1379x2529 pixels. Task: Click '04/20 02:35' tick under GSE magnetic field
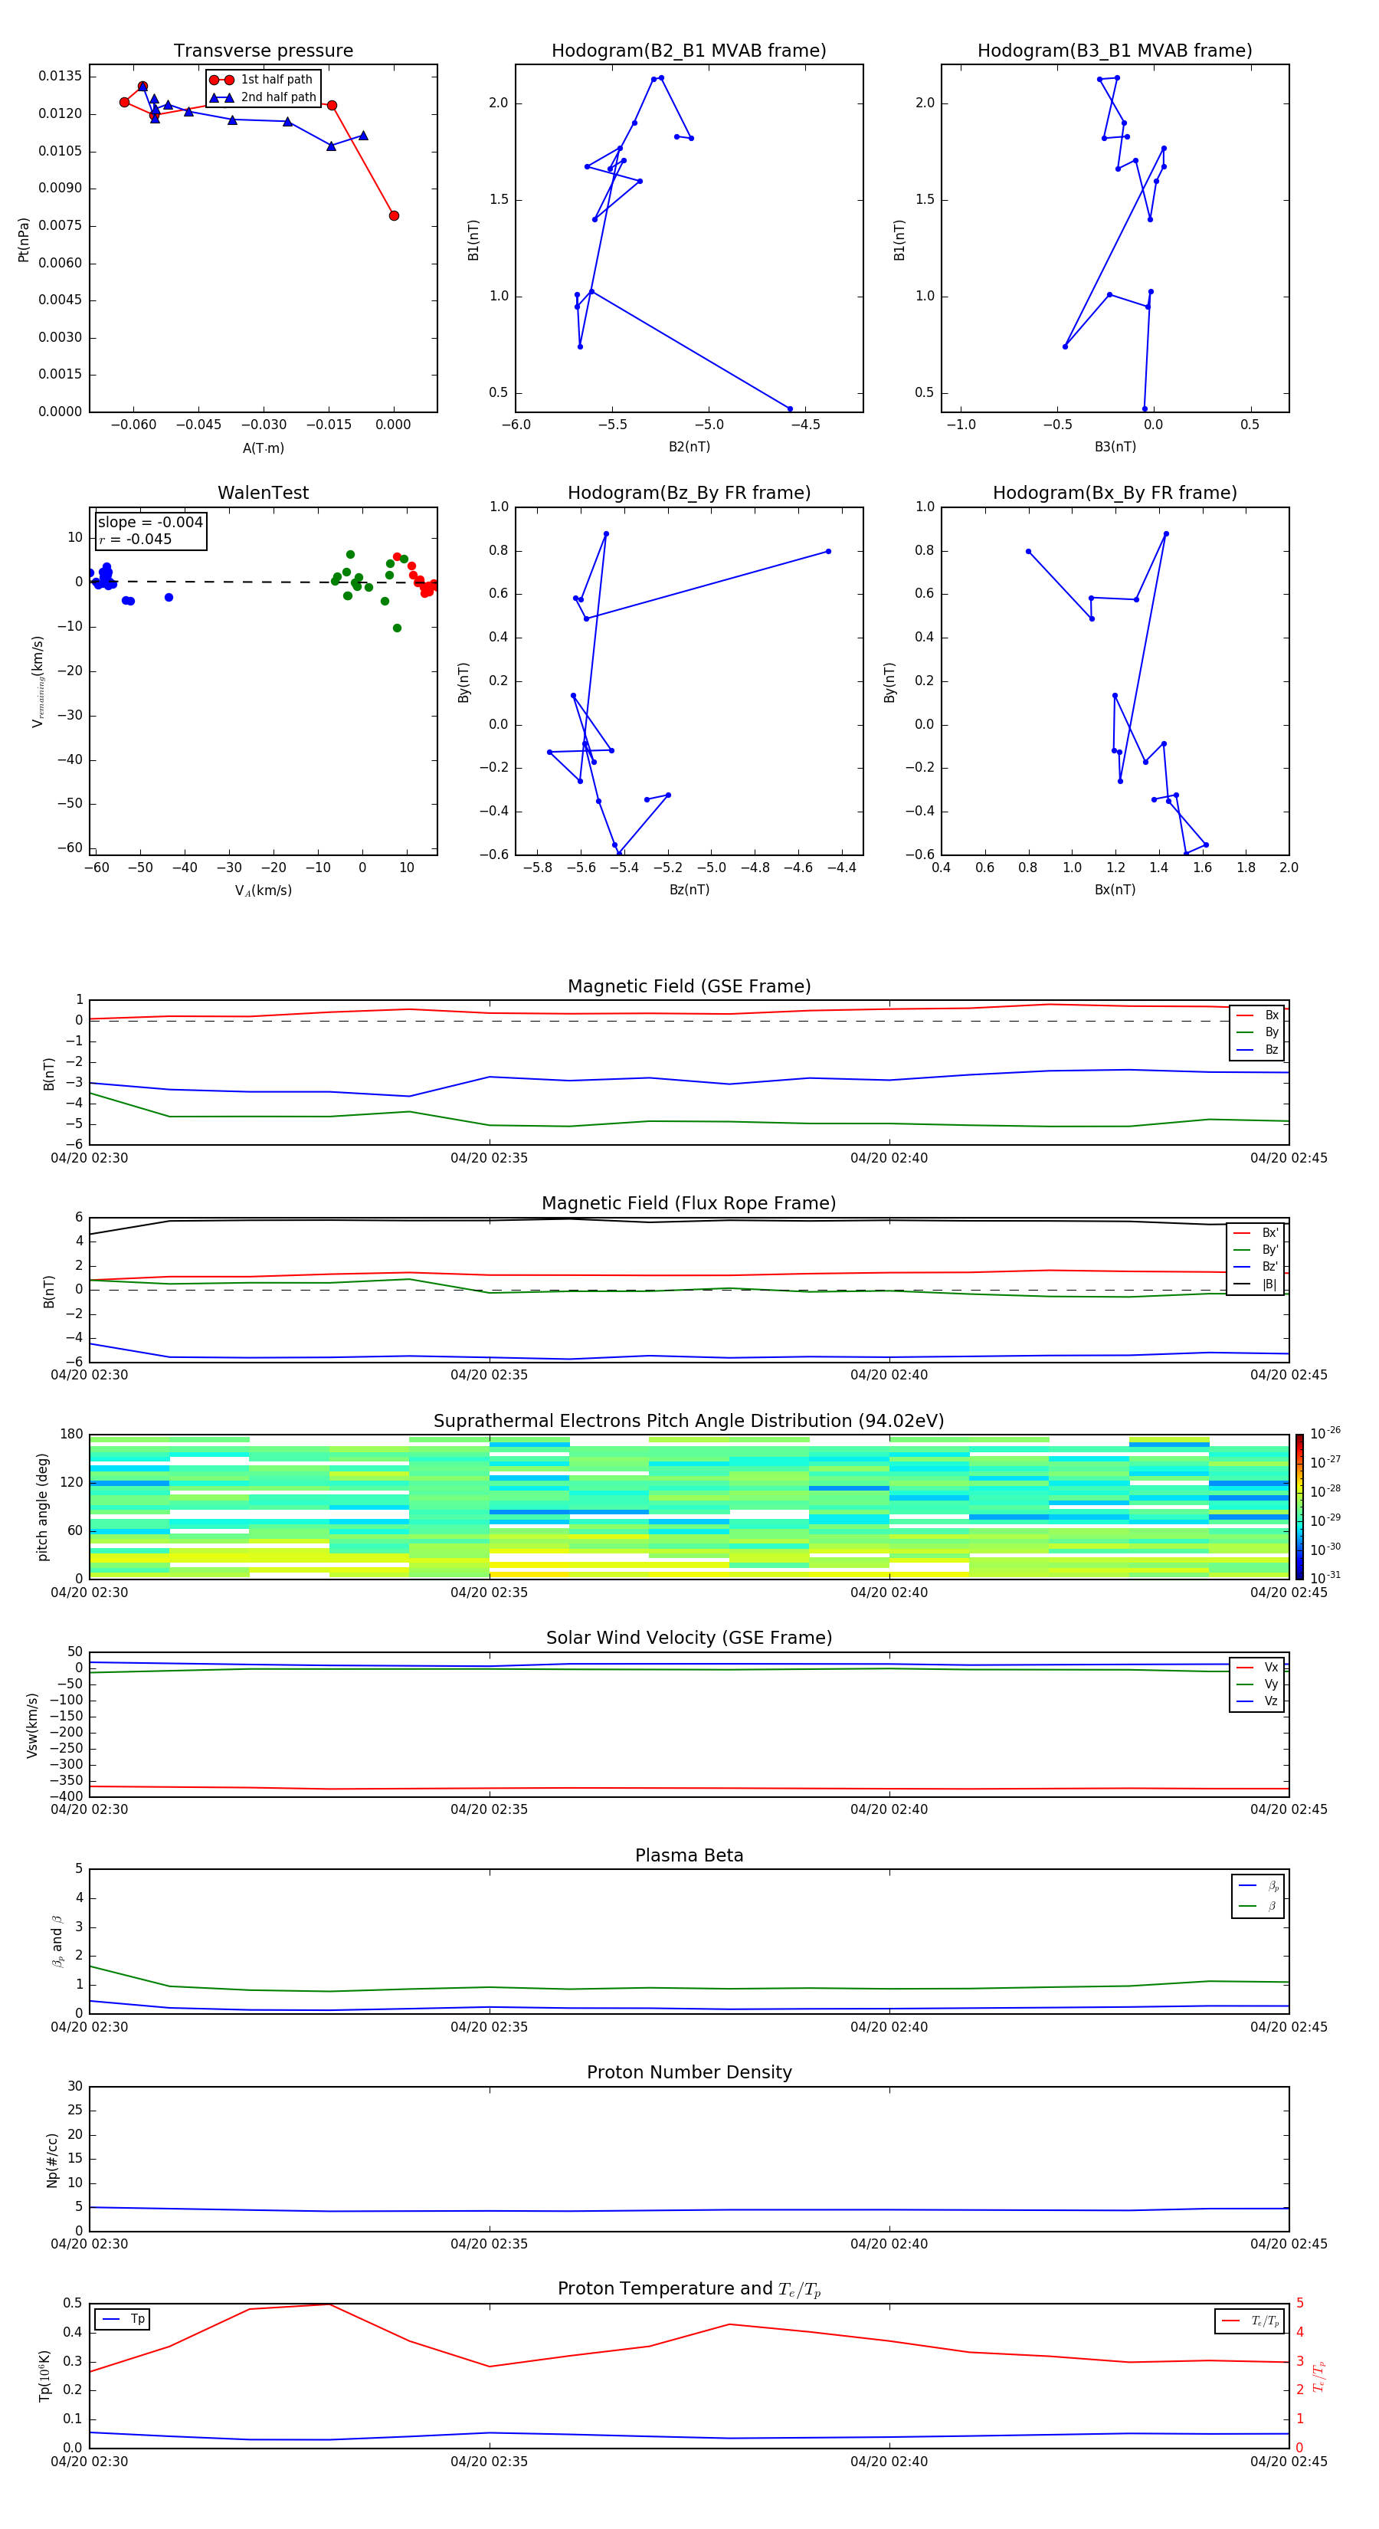point(489,1159)
